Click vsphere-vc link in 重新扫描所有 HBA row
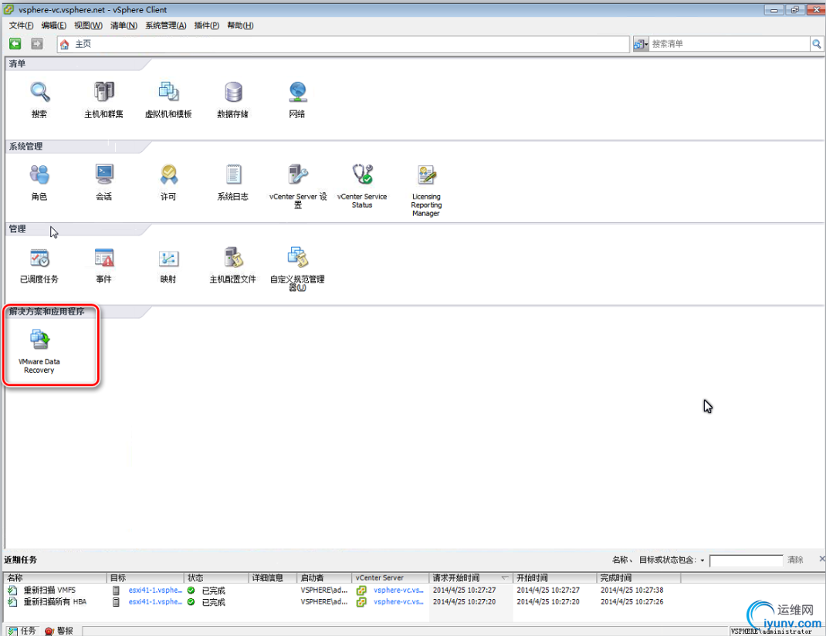 tap(398, 602)
